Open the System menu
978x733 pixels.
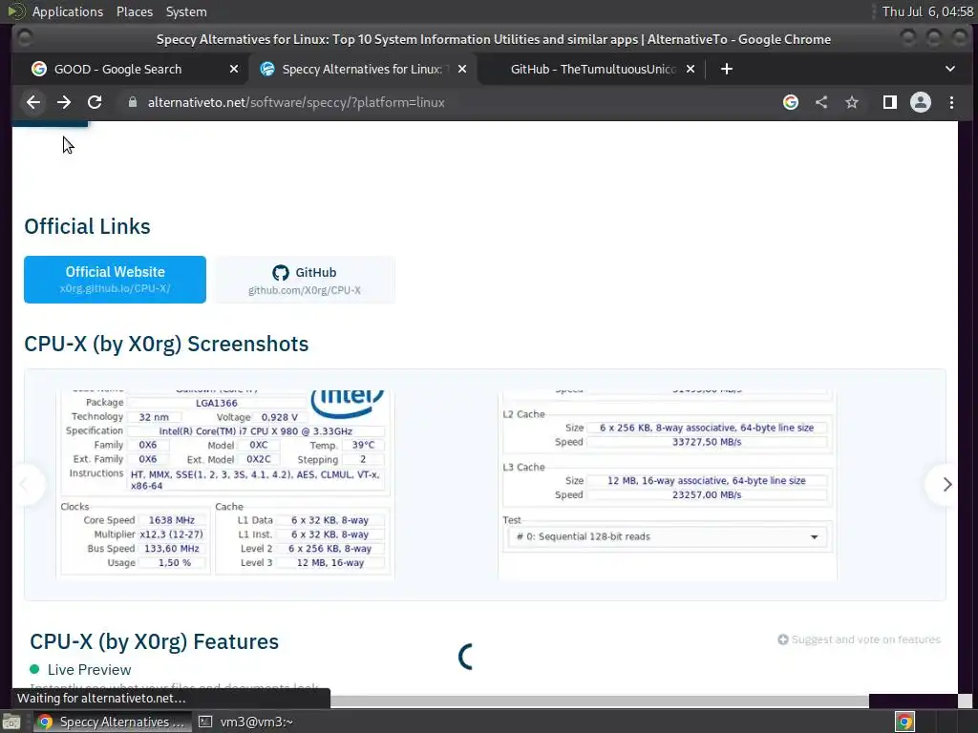click(186, 11)
